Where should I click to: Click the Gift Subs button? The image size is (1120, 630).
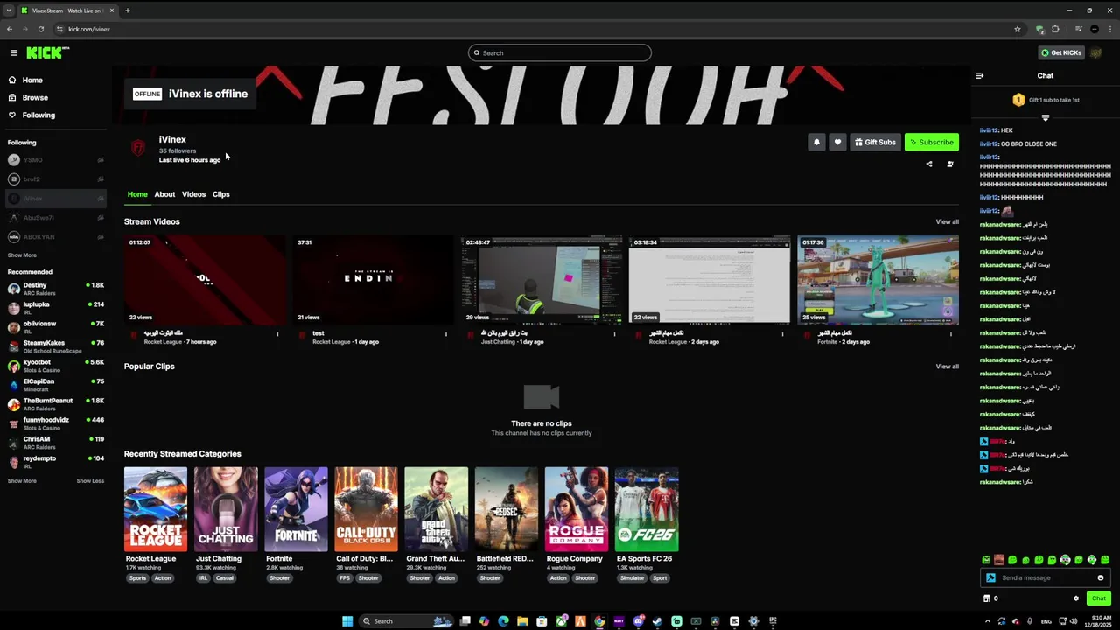coord(875,142)
